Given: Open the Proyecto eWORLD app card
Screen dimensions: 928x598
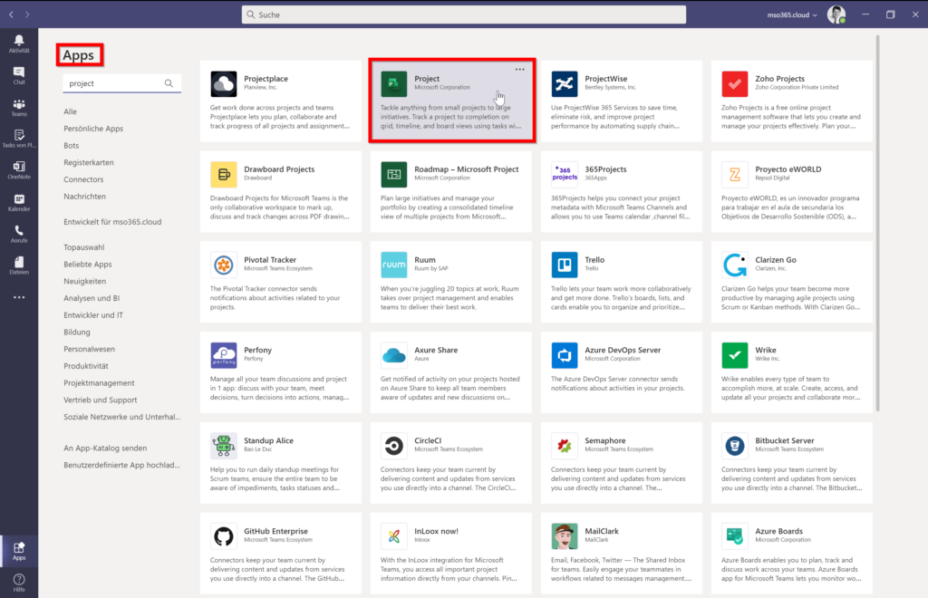Looking at the screenshot, I should [x=792, y=192].
